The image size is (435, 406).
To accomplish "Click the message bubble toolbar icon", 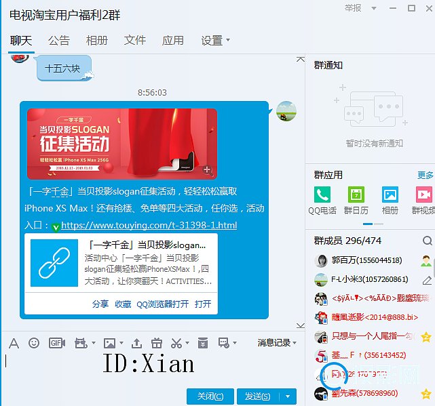I will 223,343.
